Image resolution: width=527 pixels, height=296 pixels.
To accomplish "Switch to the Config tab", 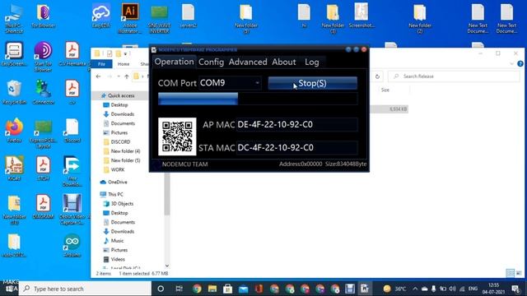I will (x=211, y=62).
